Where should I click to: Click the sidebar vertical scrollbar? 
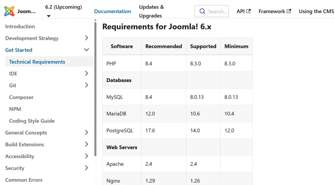click(95, 89)
